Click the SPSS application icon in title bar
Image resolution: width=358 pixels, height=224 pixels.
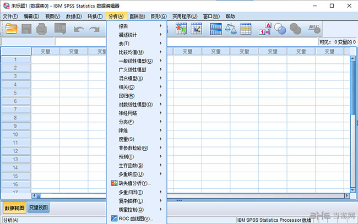(6, 6)
